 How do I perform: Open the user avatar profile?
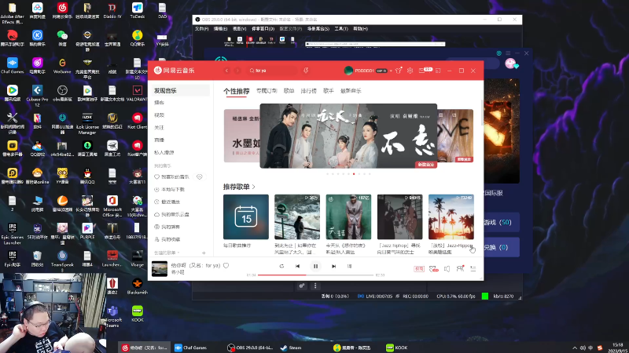(348, 71)
